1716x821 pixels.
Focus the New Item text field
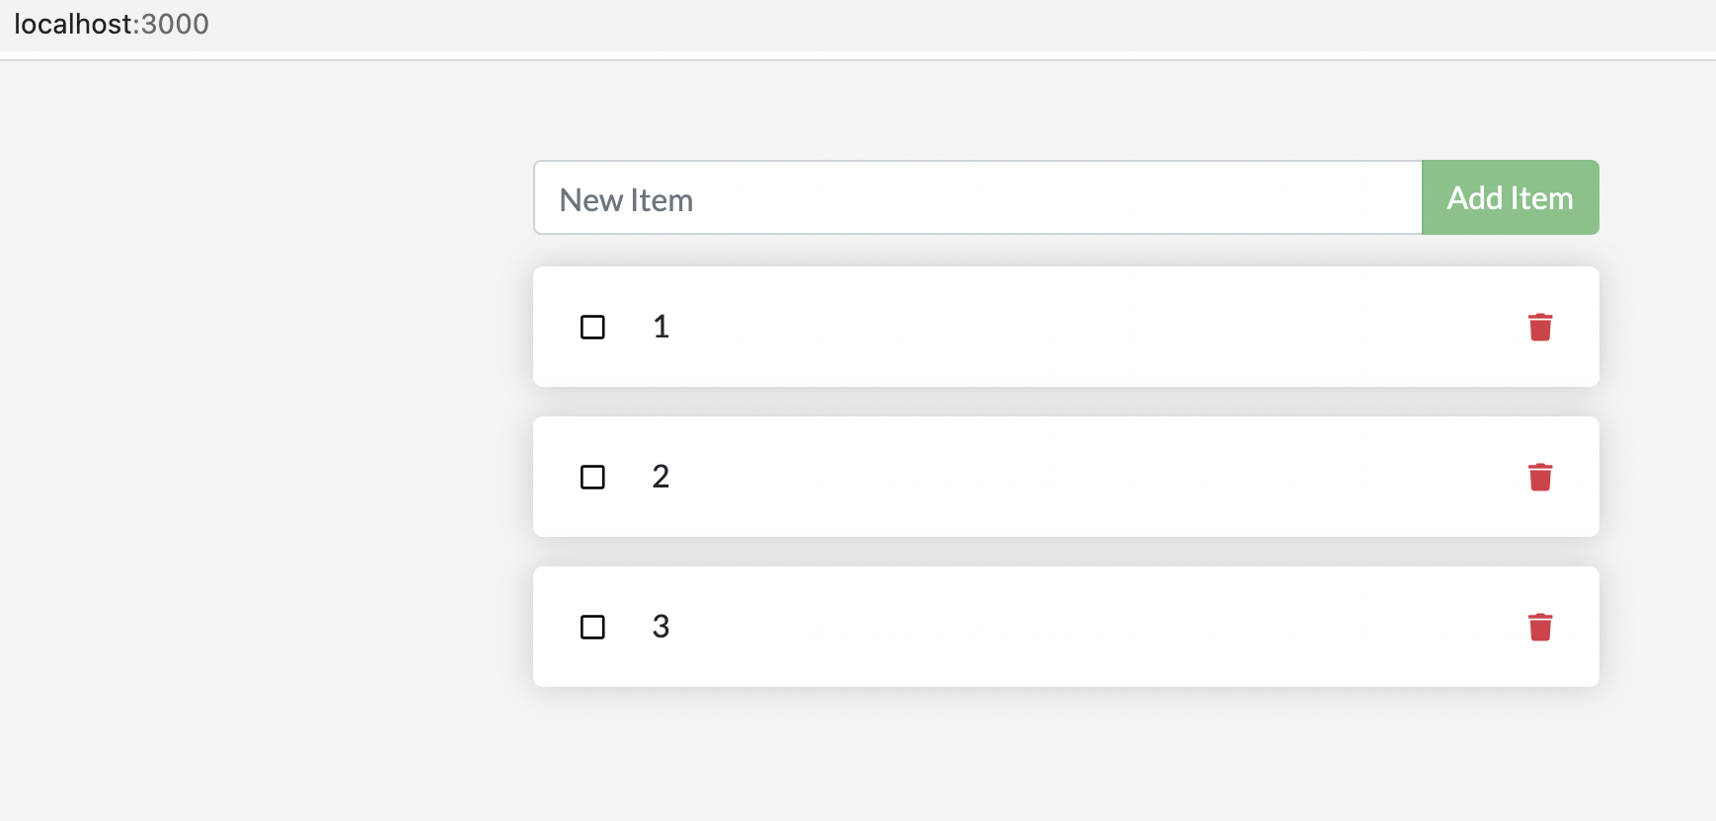pyautogui.click(x=977, y=197)
